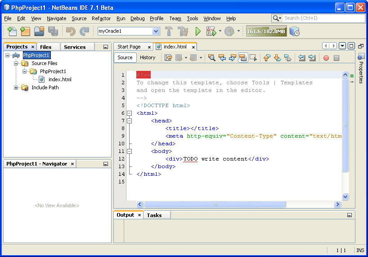Click Clean and Build Project icon
The image size is (368, 257).
click(183, 31)
